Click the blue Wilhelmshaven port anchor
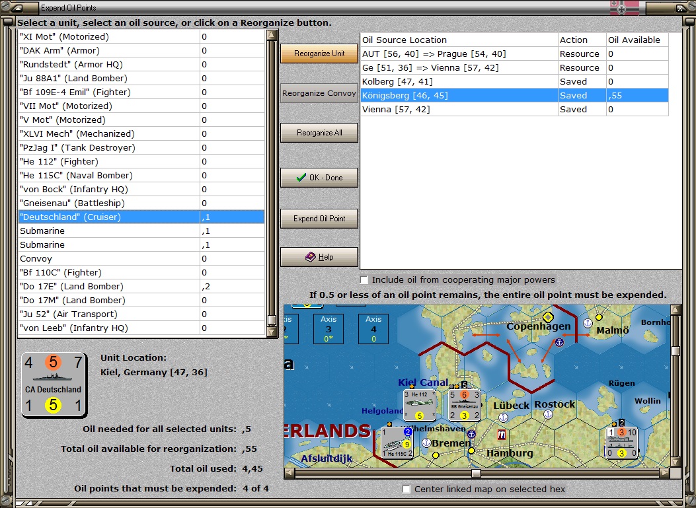Viewport: 696px width, 508px height. pos(471,434)
